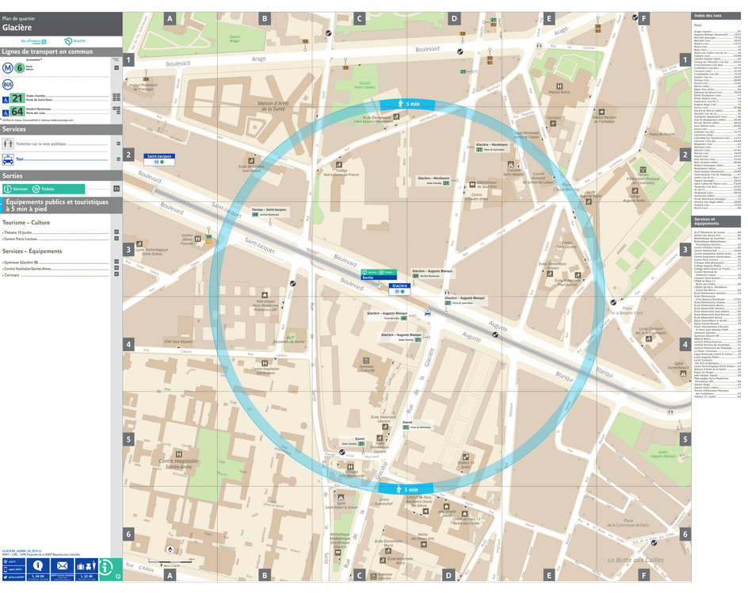
Task: Click the public toilets pictogram under Services
Action: [6, 143]
